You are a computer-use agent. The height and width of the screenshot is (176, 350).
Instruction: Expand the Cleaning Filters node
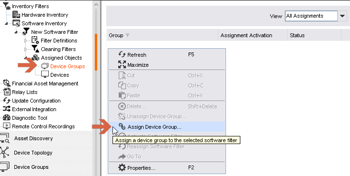tap(26, 49)
